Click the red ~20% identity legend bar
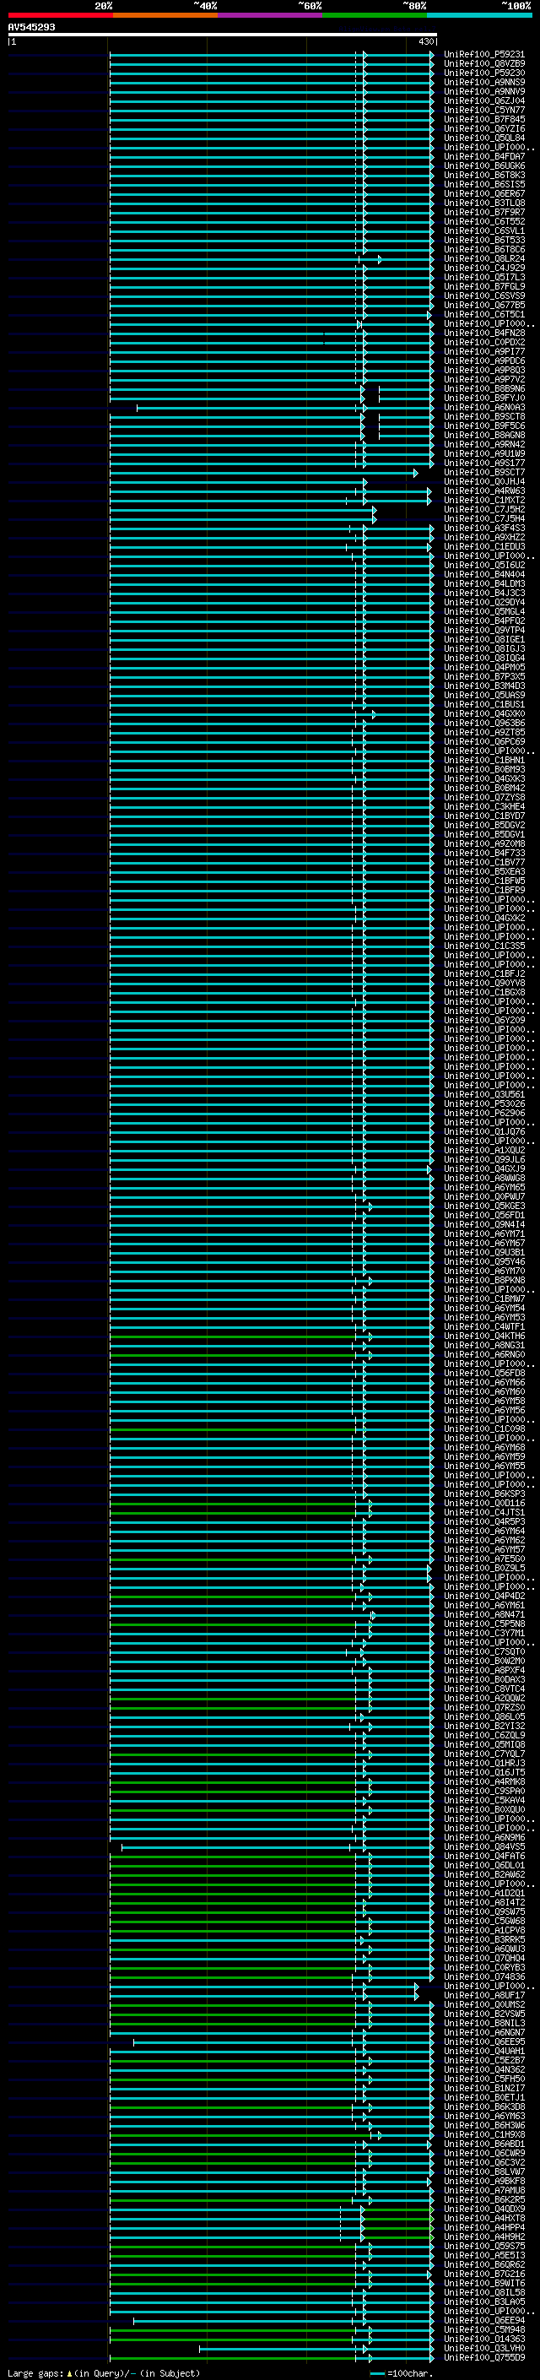The image size is (540, 2380). coord(61,15)
